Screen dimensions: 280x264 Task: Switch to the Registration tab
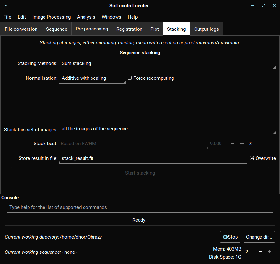point(130,29)
